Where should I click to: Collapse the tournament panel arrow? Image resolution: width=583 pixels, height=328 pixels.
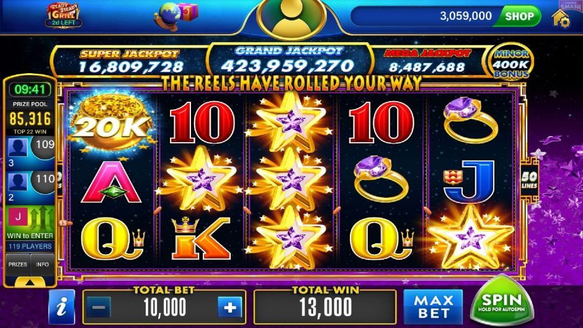pyautogui.click(x=30, y=282)
